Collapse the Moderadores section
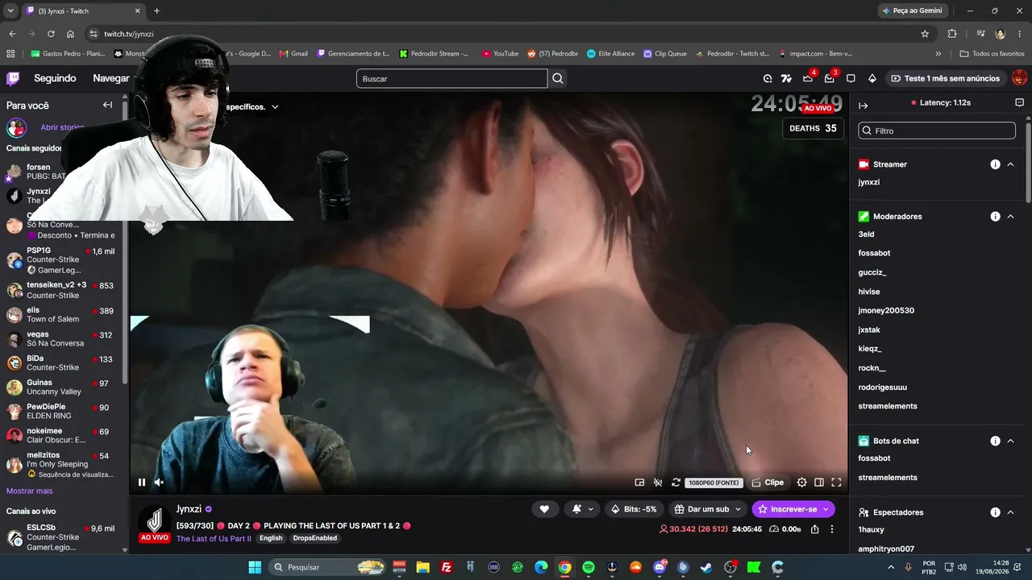Screen dimensions: 1032x580 click(x=1010, y=216)
